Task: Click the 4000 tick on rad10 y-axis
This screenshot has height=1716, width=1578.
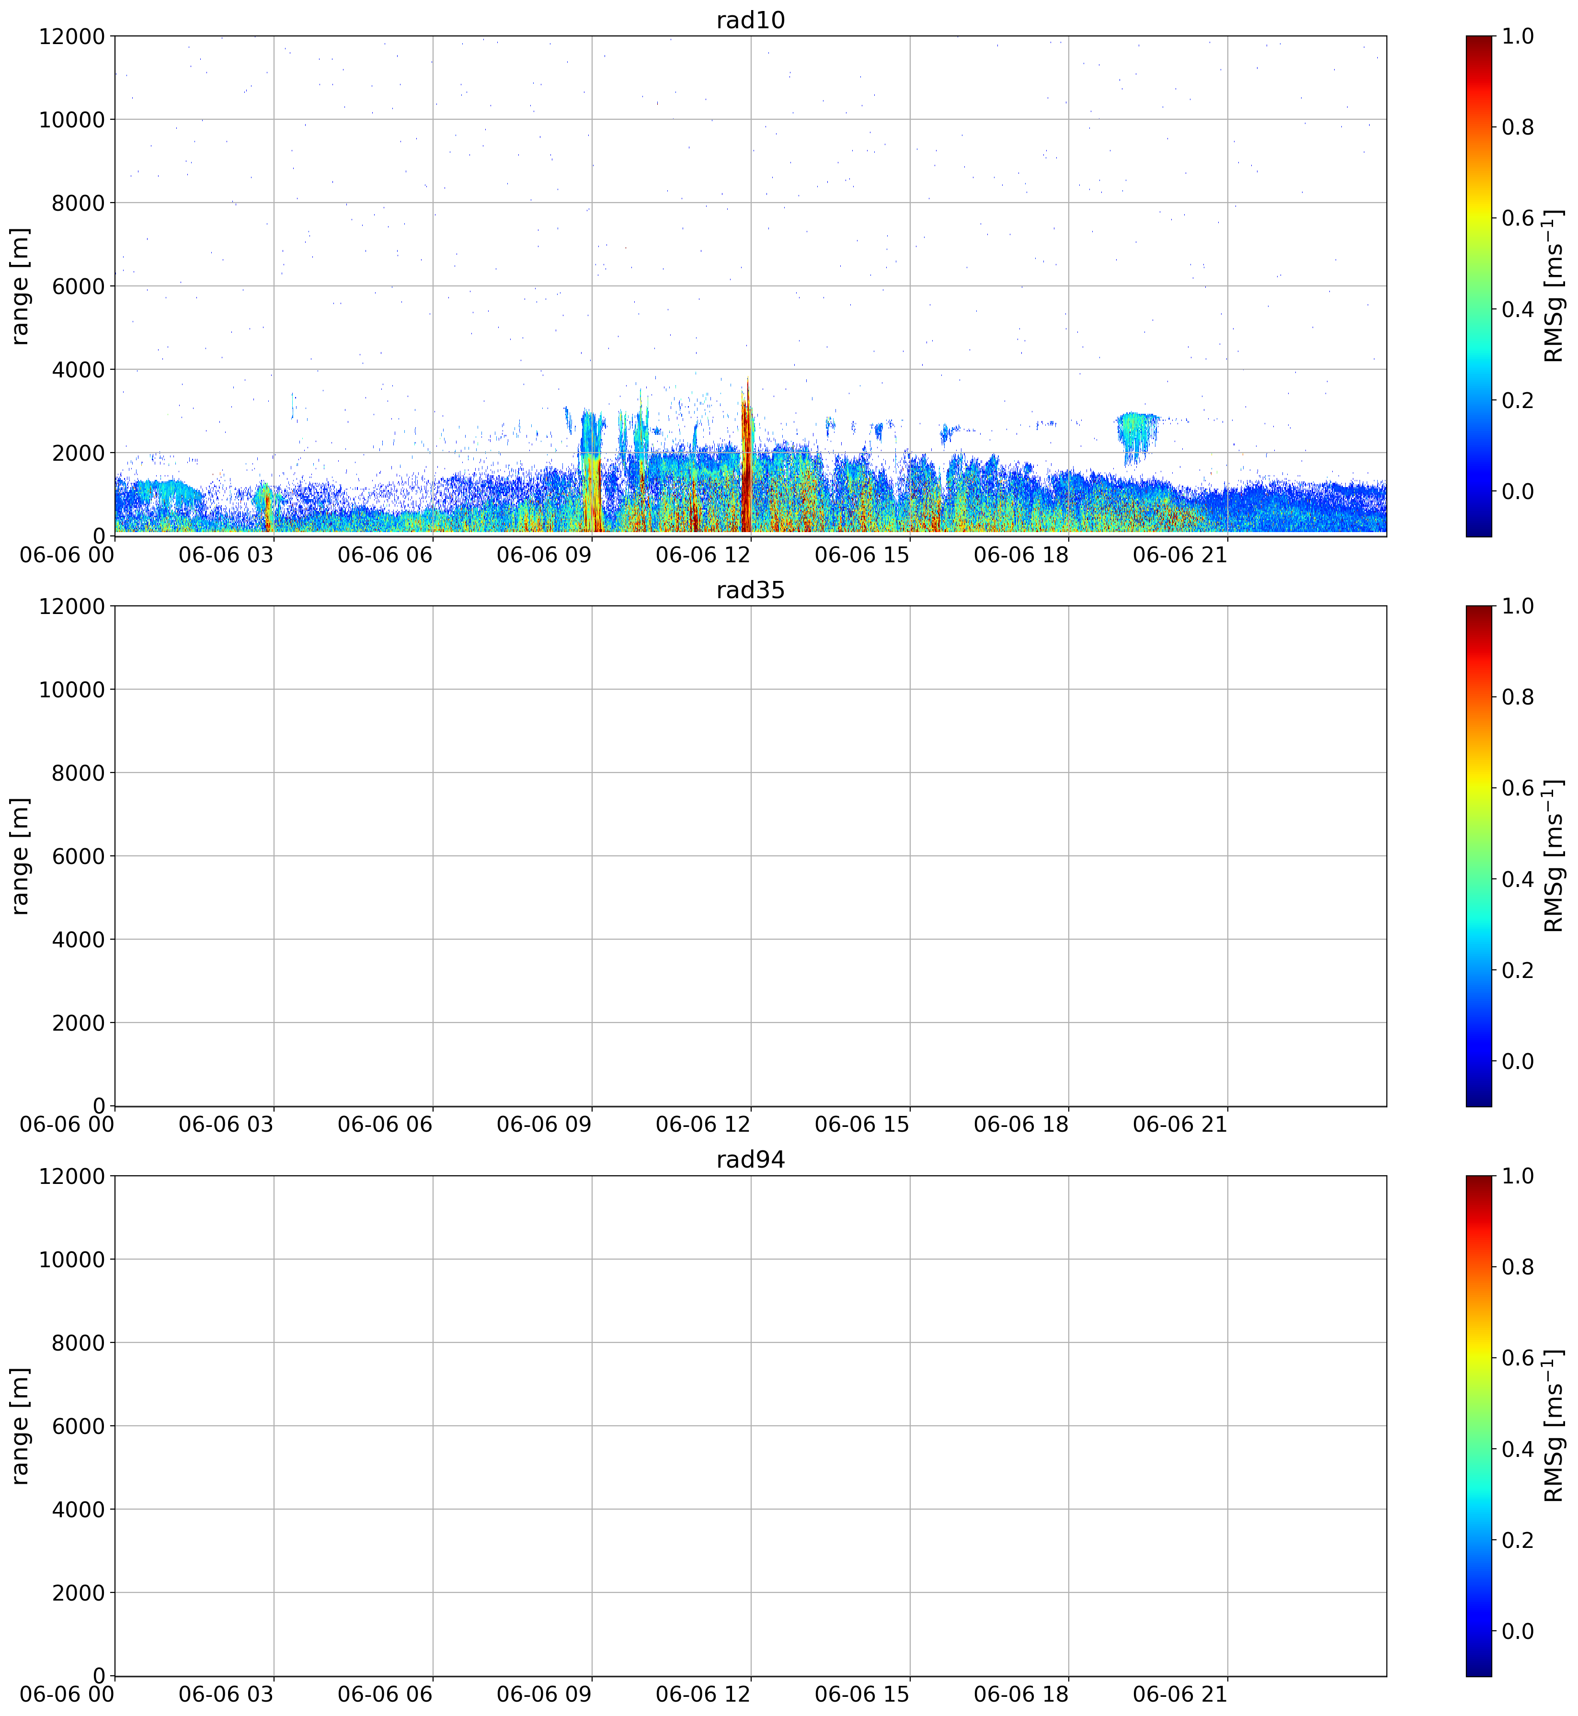Action: 79,370
